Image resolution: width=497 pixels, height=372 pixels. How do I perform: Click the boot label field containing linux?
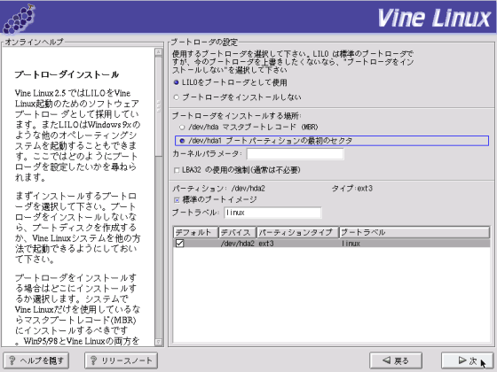272,213
